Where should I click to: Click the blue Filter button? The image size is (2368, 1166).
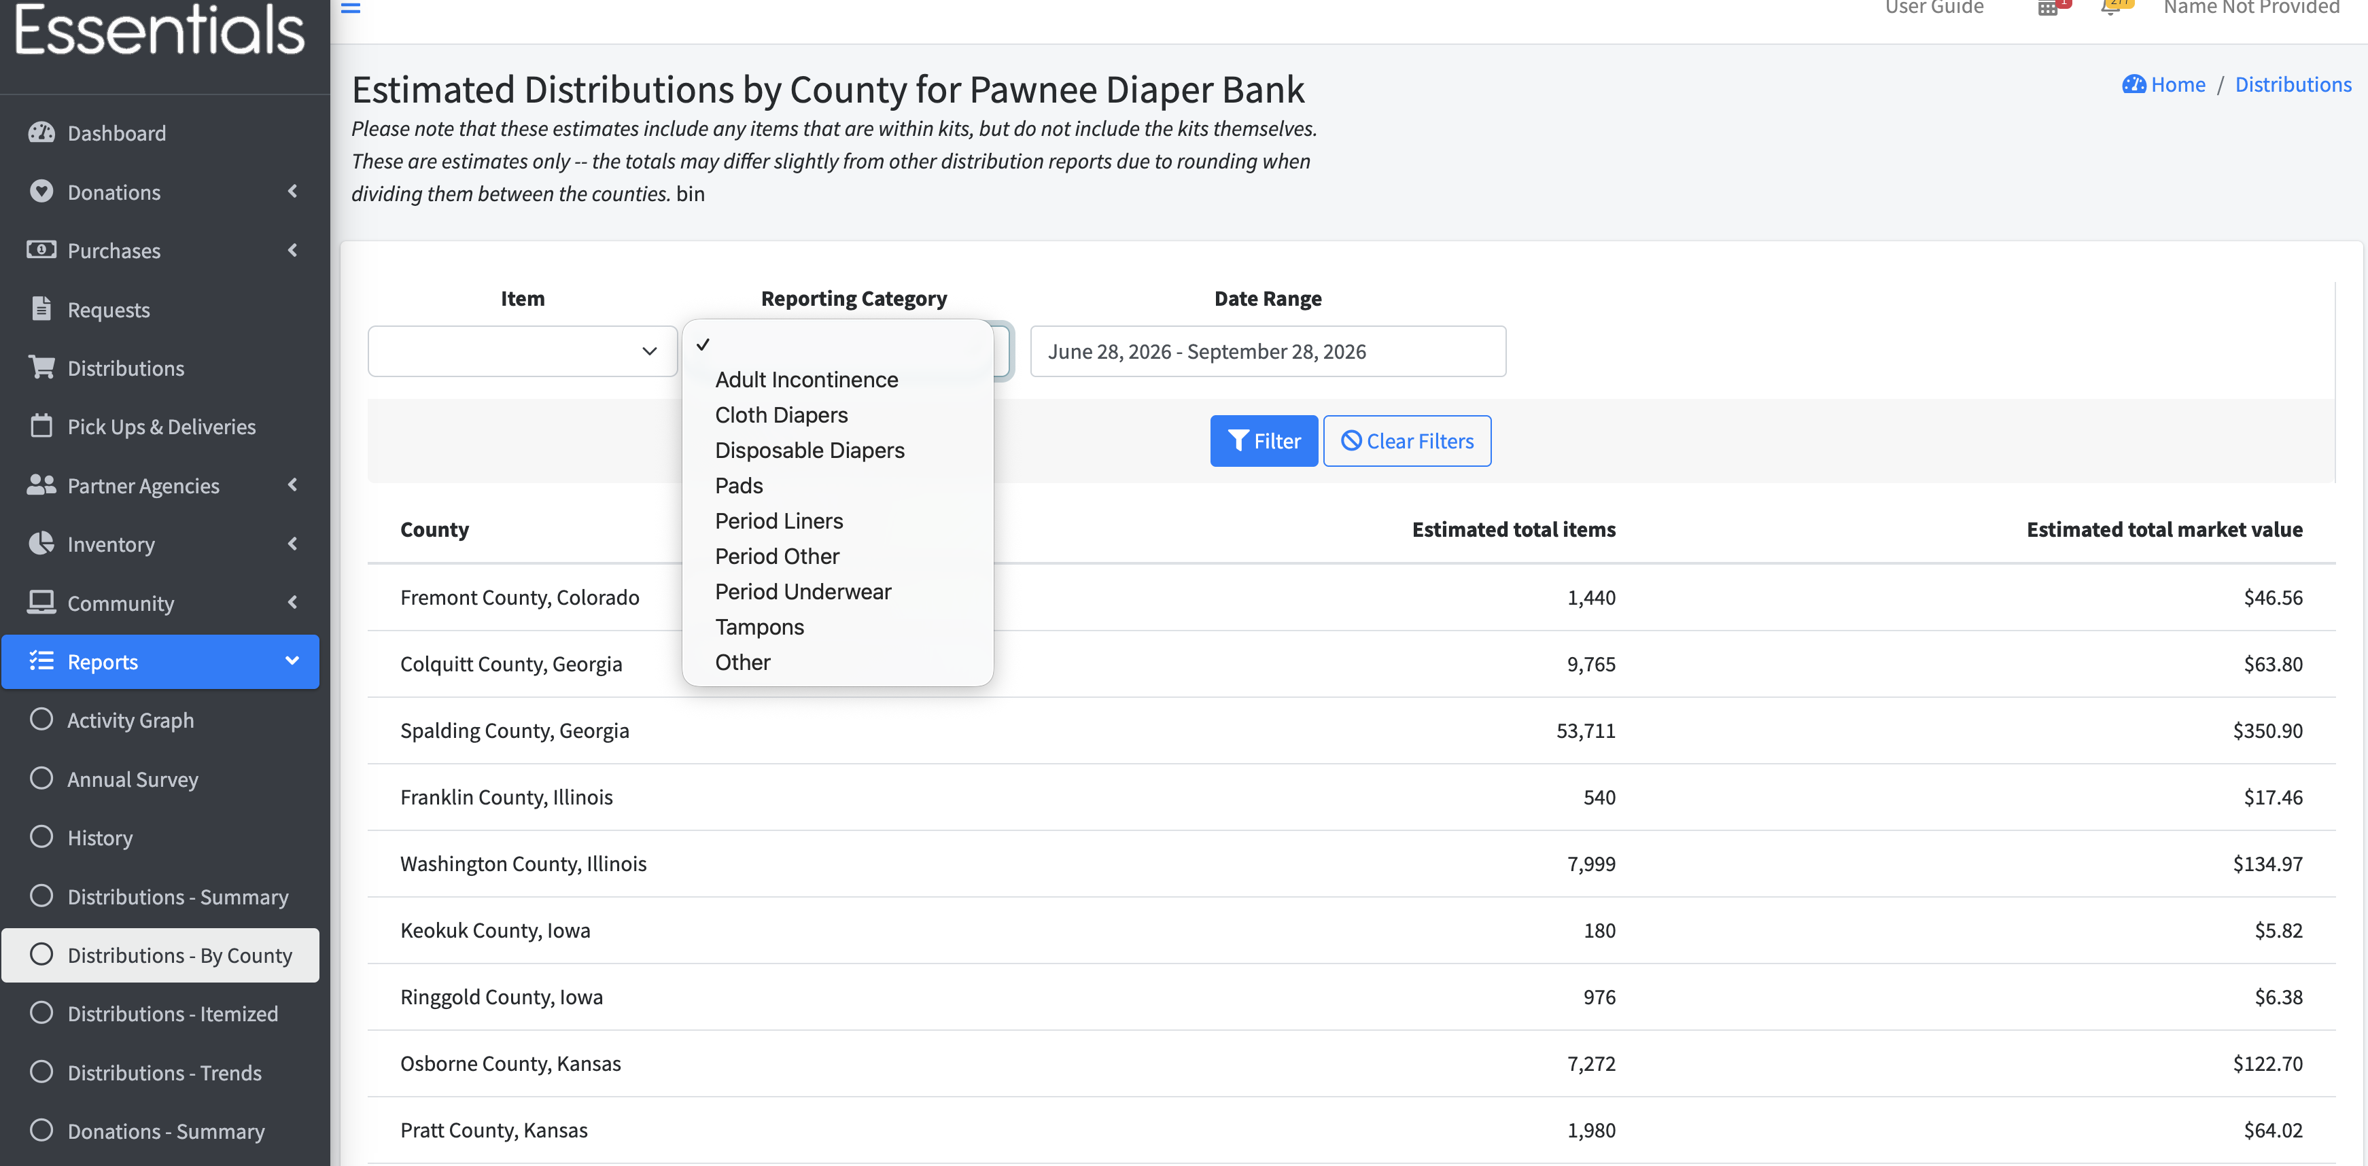pyautogui.click(x=1264, y=441)
